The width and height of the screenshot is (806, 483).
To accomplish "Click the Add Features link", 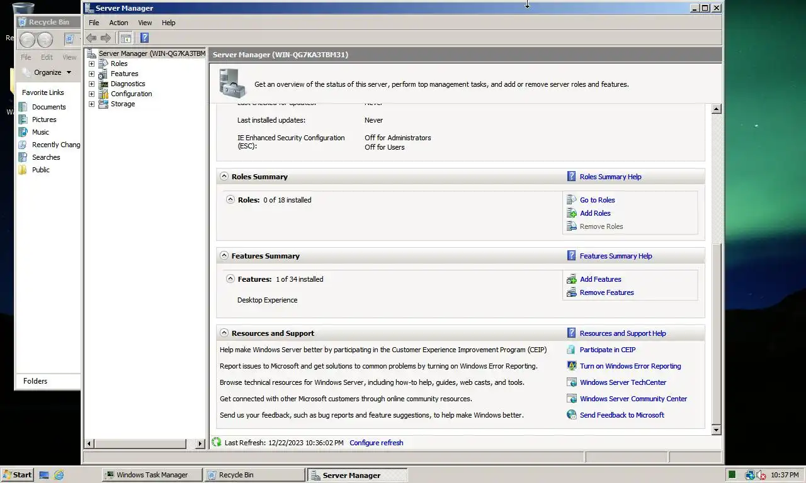I will tap(601, 279).
